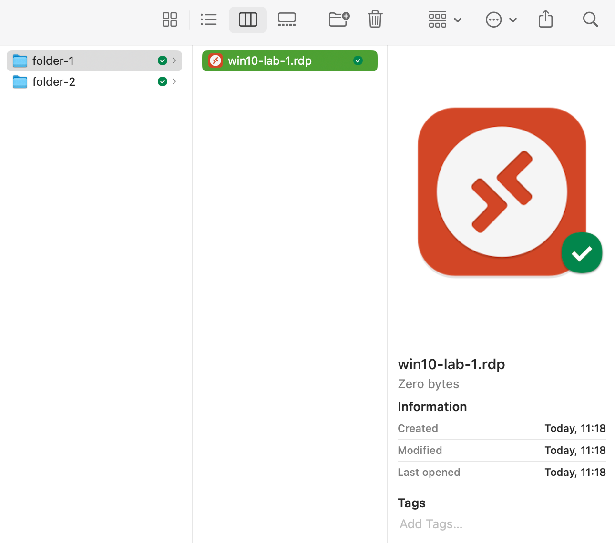
Task: Switch to icon grid view
Action: [x=170, y=20]
